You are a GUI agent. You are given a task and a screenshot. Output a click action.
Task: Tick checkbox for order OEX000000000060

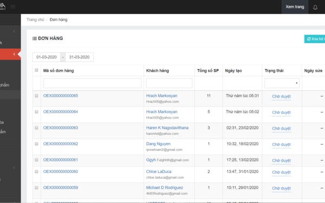click(36, 172)
